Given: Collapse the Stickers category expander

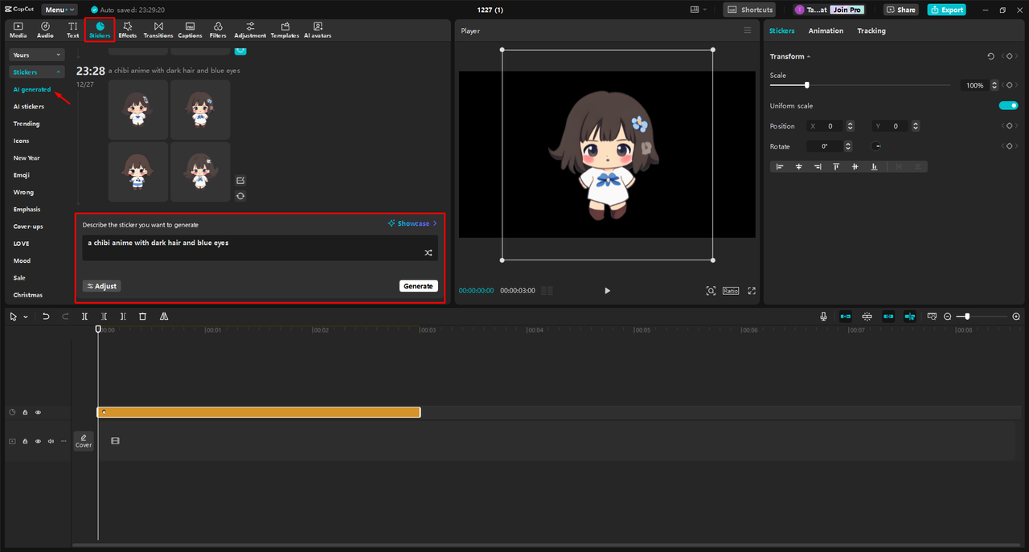Looking at the screenshot, I should coord(59,72).
